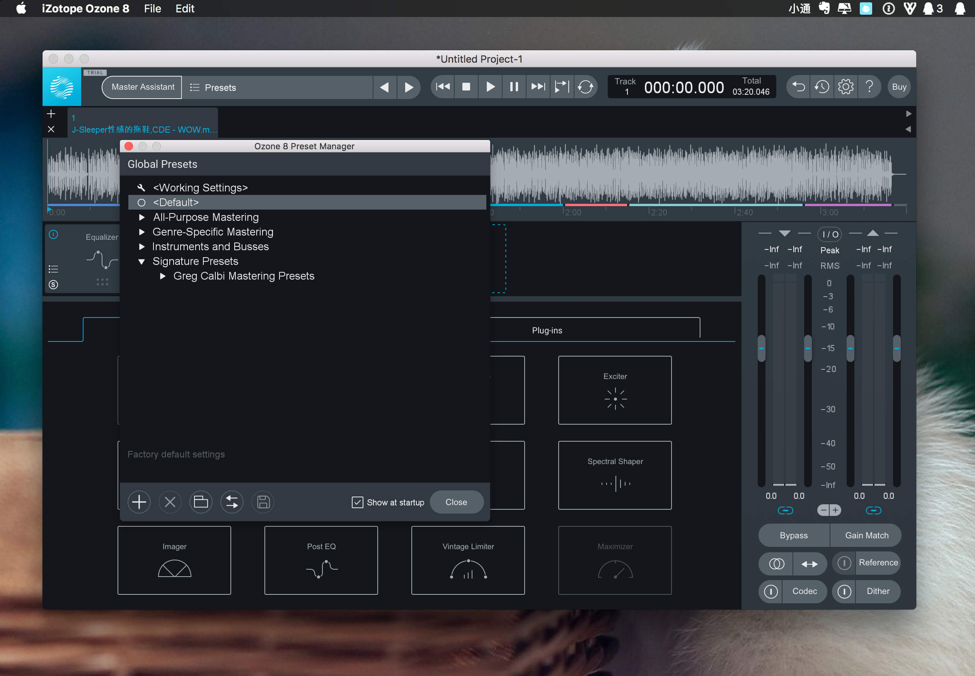Screen dimensions: 975x676
Task: Click the swap channels arrows icon
Action: (810, 564)
